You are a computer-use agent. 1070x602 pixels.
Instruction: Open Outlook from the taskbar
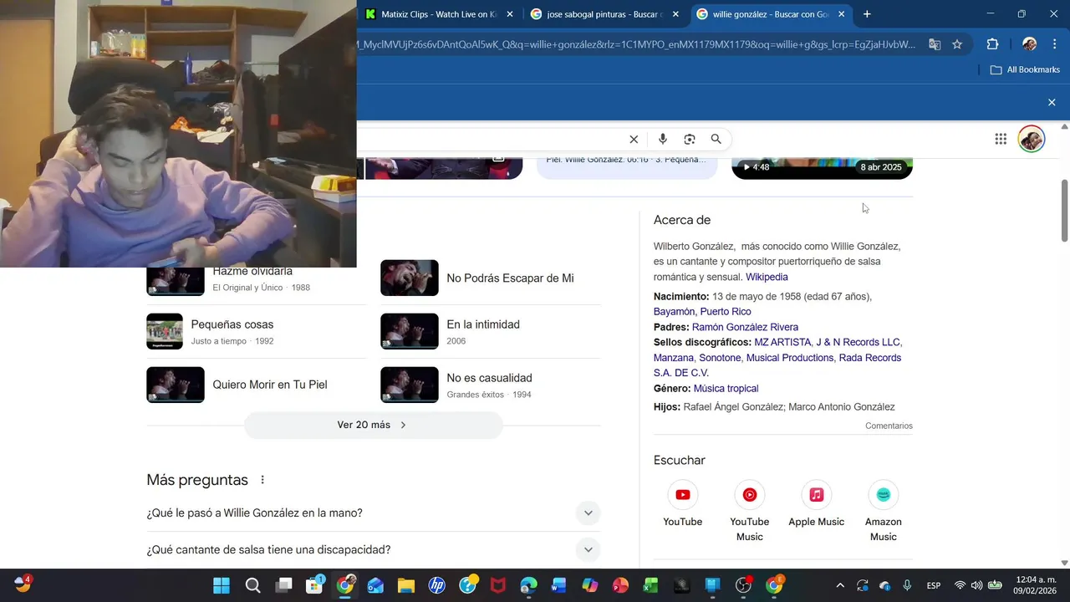pos(375,585)
